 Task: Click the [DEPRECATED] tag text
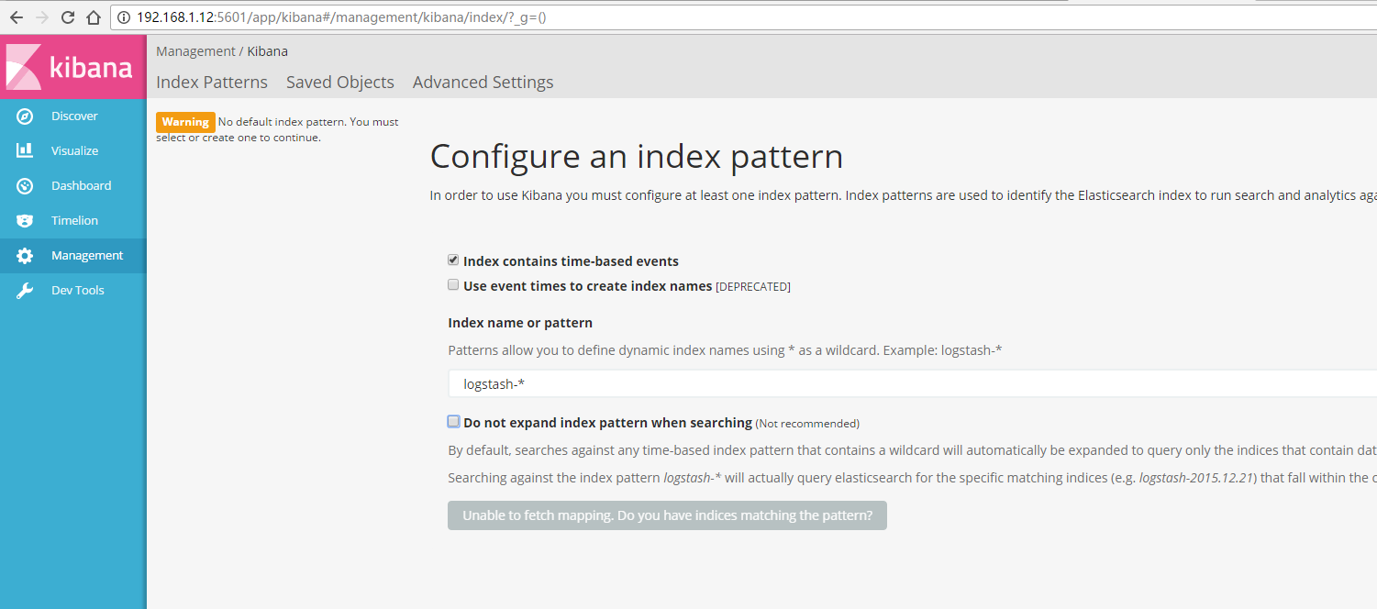(753, 287)
